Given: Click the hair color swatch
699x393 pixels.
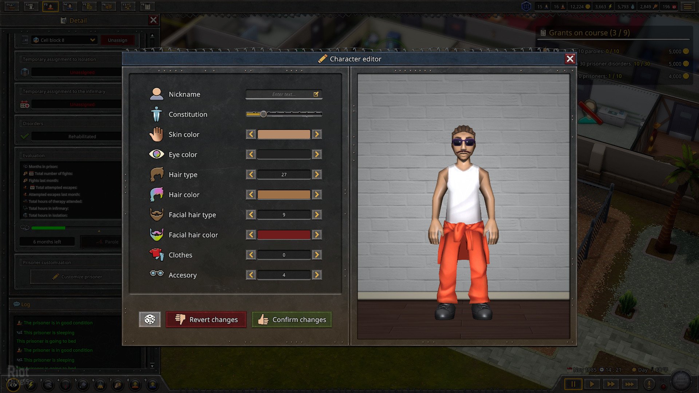Looking at the screenshot, I should pyautogui.click(x=284, y=195).
